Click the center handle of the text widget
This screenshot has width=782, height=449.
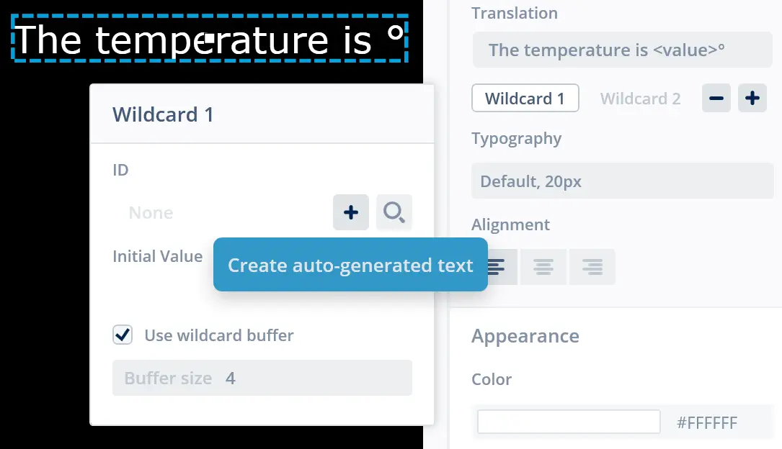(x=208, y=40)
